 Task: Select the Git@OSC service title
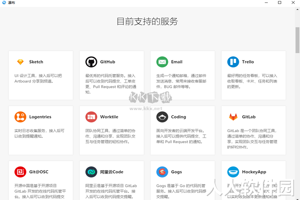[39, 172]
